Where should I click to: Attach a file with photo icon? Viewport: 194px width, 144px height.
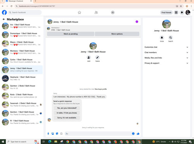point(53,134)
